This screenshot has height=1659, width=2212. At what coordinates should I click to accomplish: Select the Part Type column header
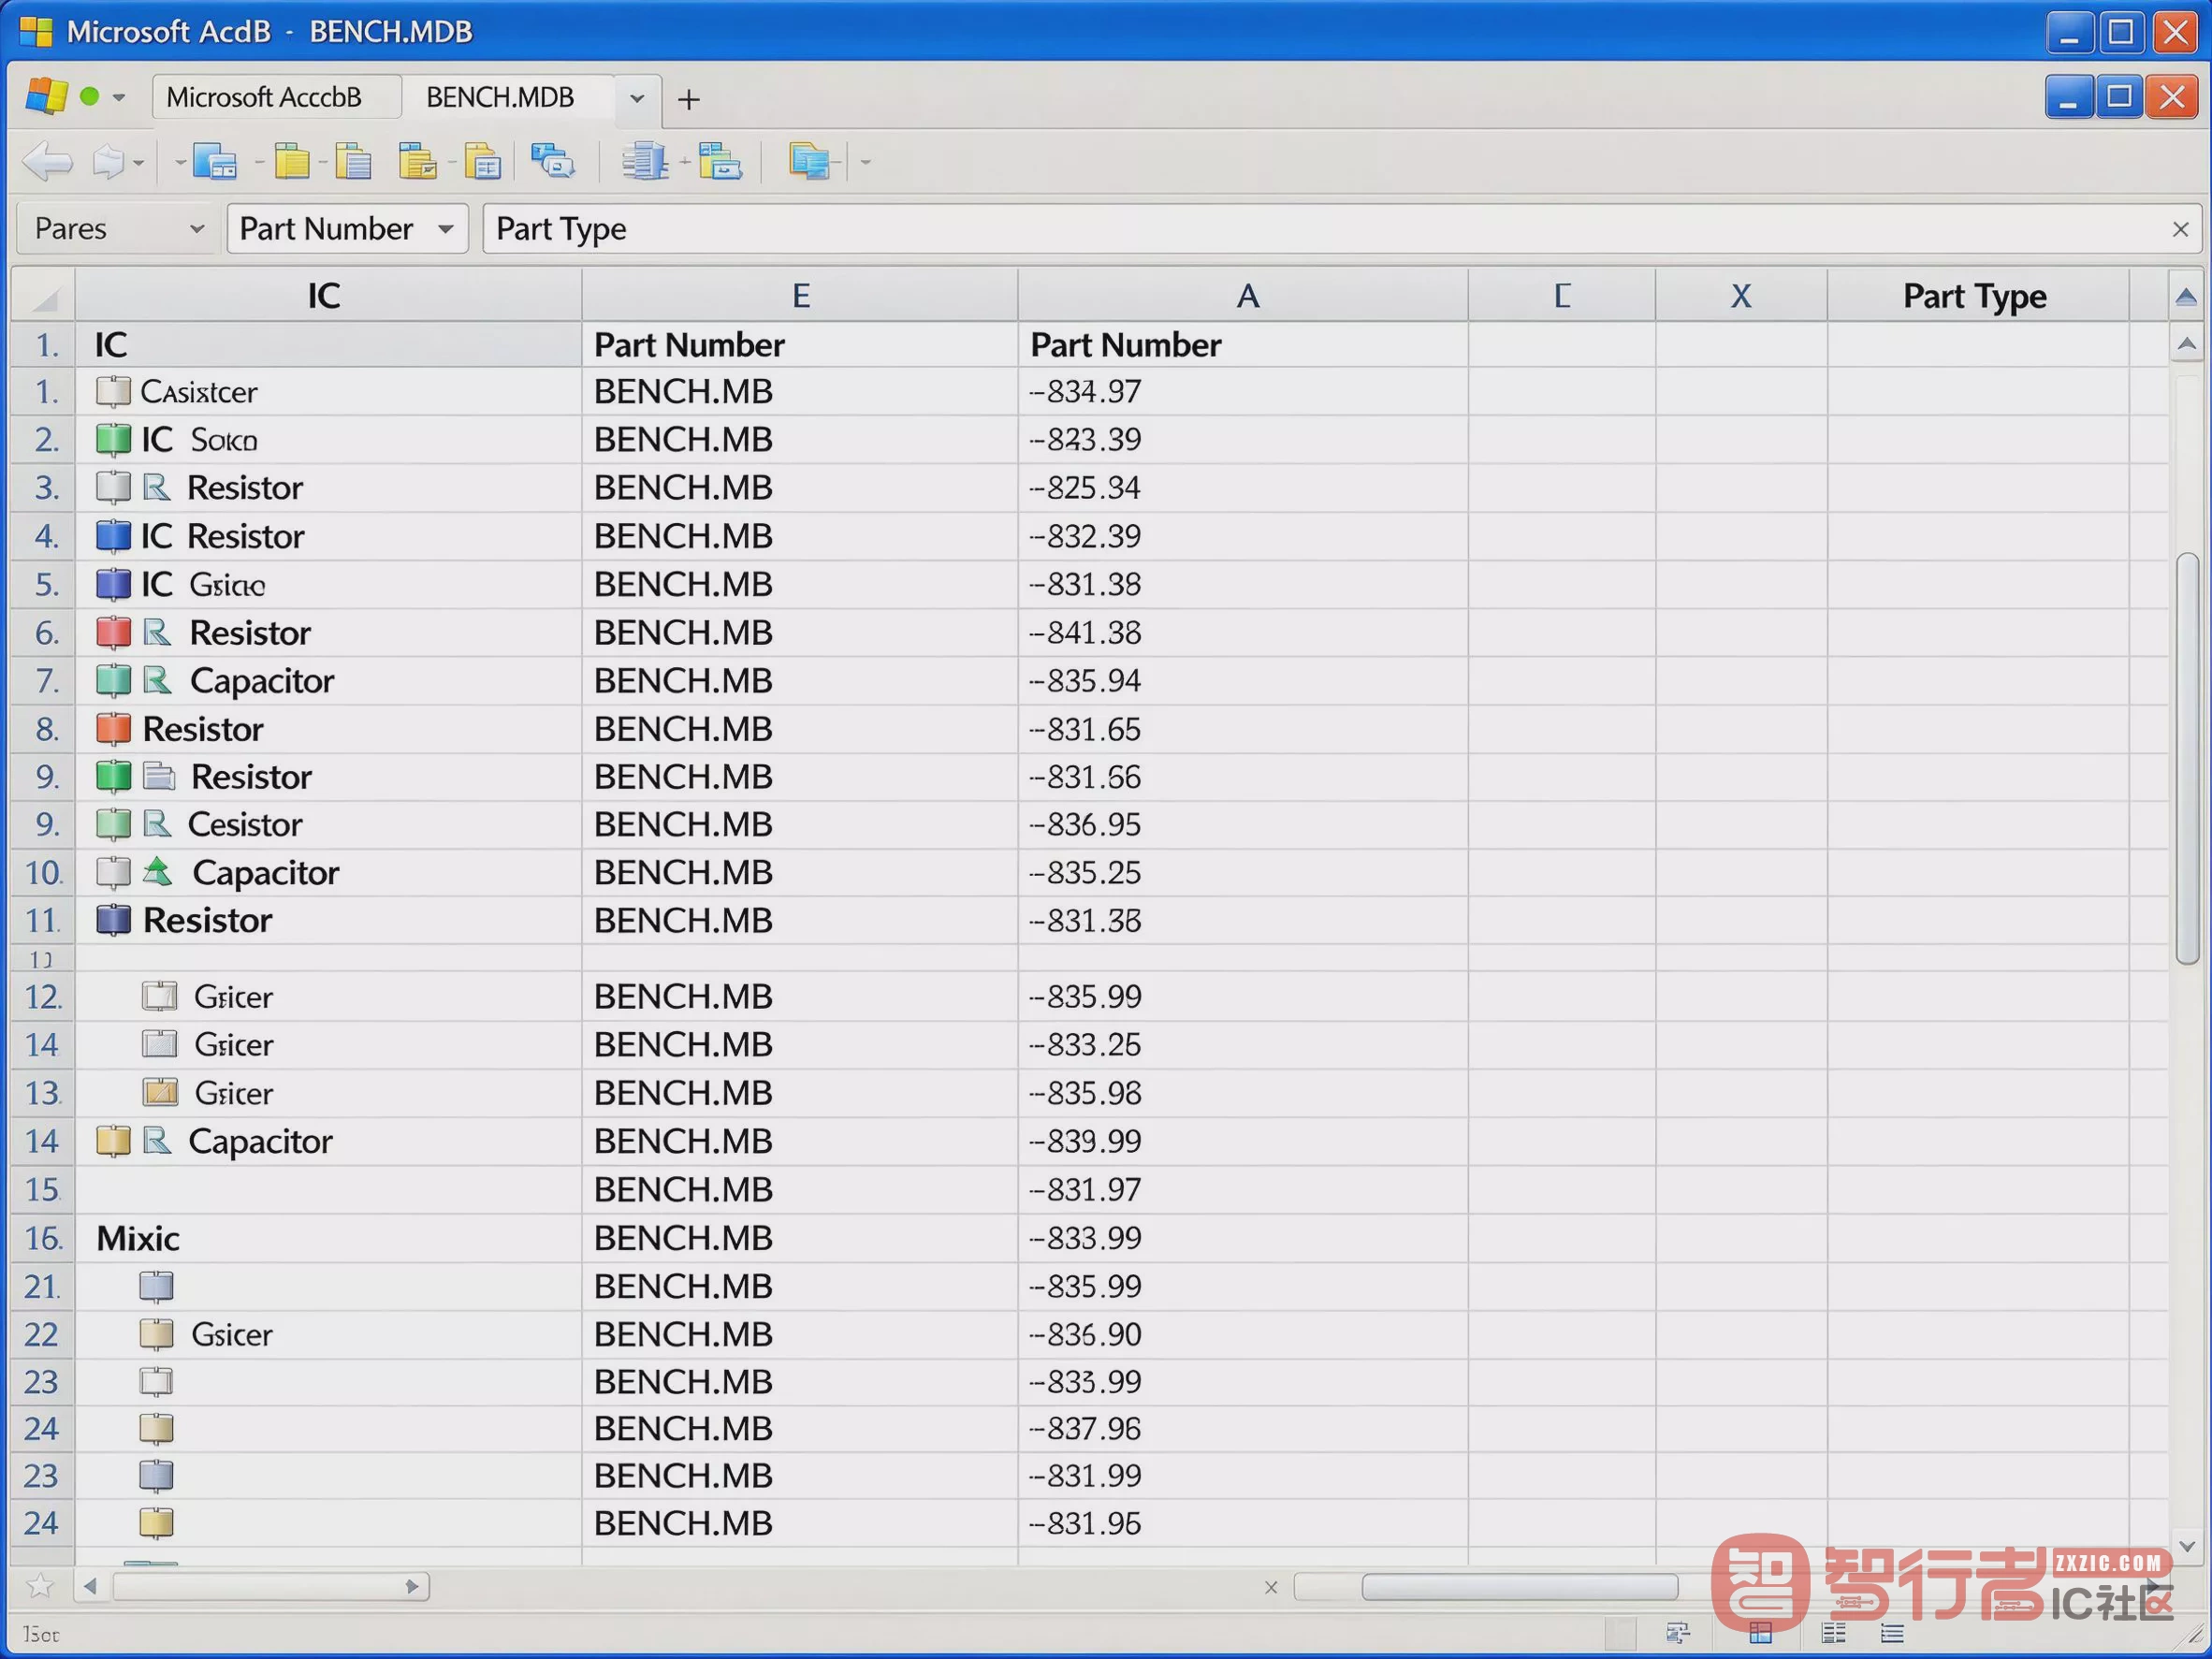point(1976,295)
